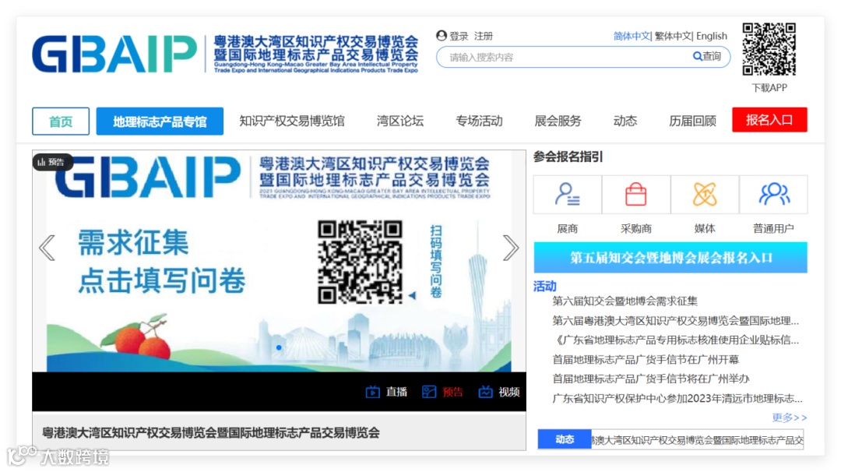Click the 预告 badge on the banner corner
Screen dimensions: 841x472
coord(51,162)
